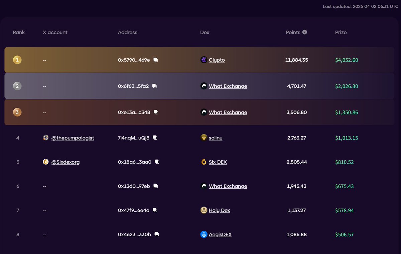
Task: Click What Exchange logo in rank 2 row
Action: pos(204,86)
